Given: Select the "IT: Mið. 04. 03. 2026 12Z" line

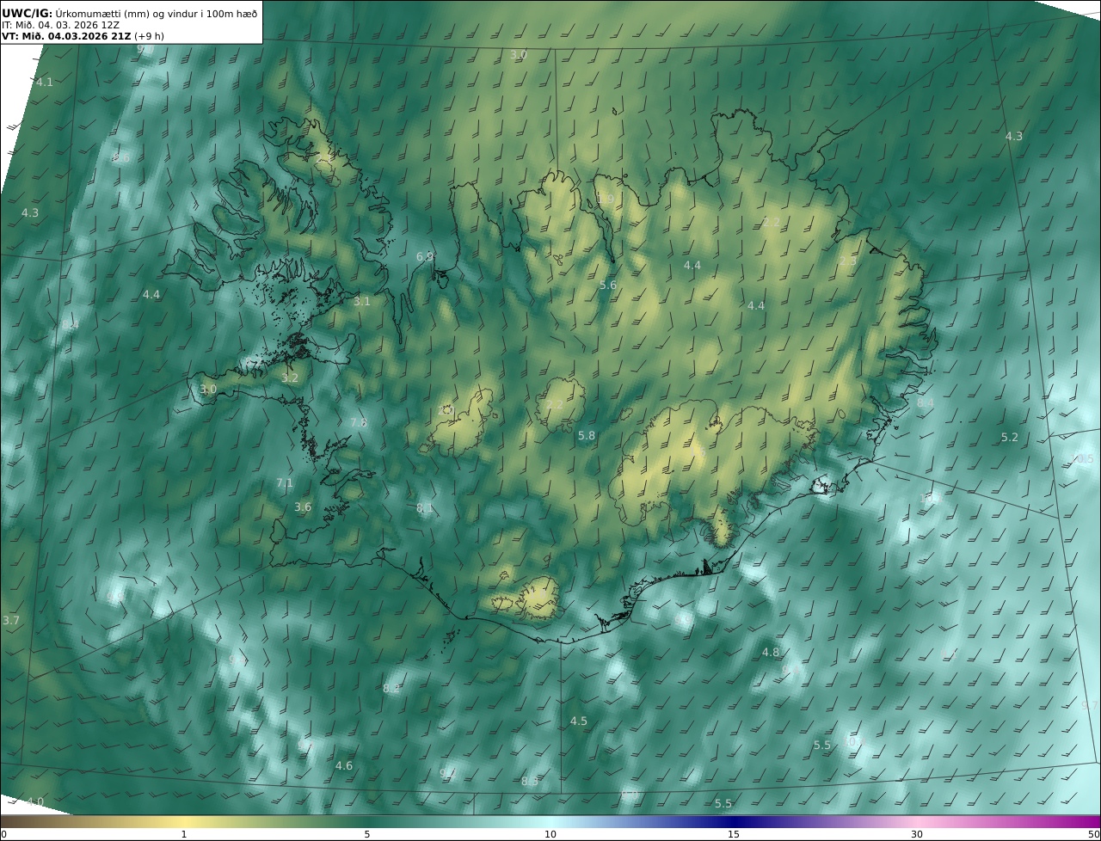Looking at the screenshot, I should pos(60,25).
